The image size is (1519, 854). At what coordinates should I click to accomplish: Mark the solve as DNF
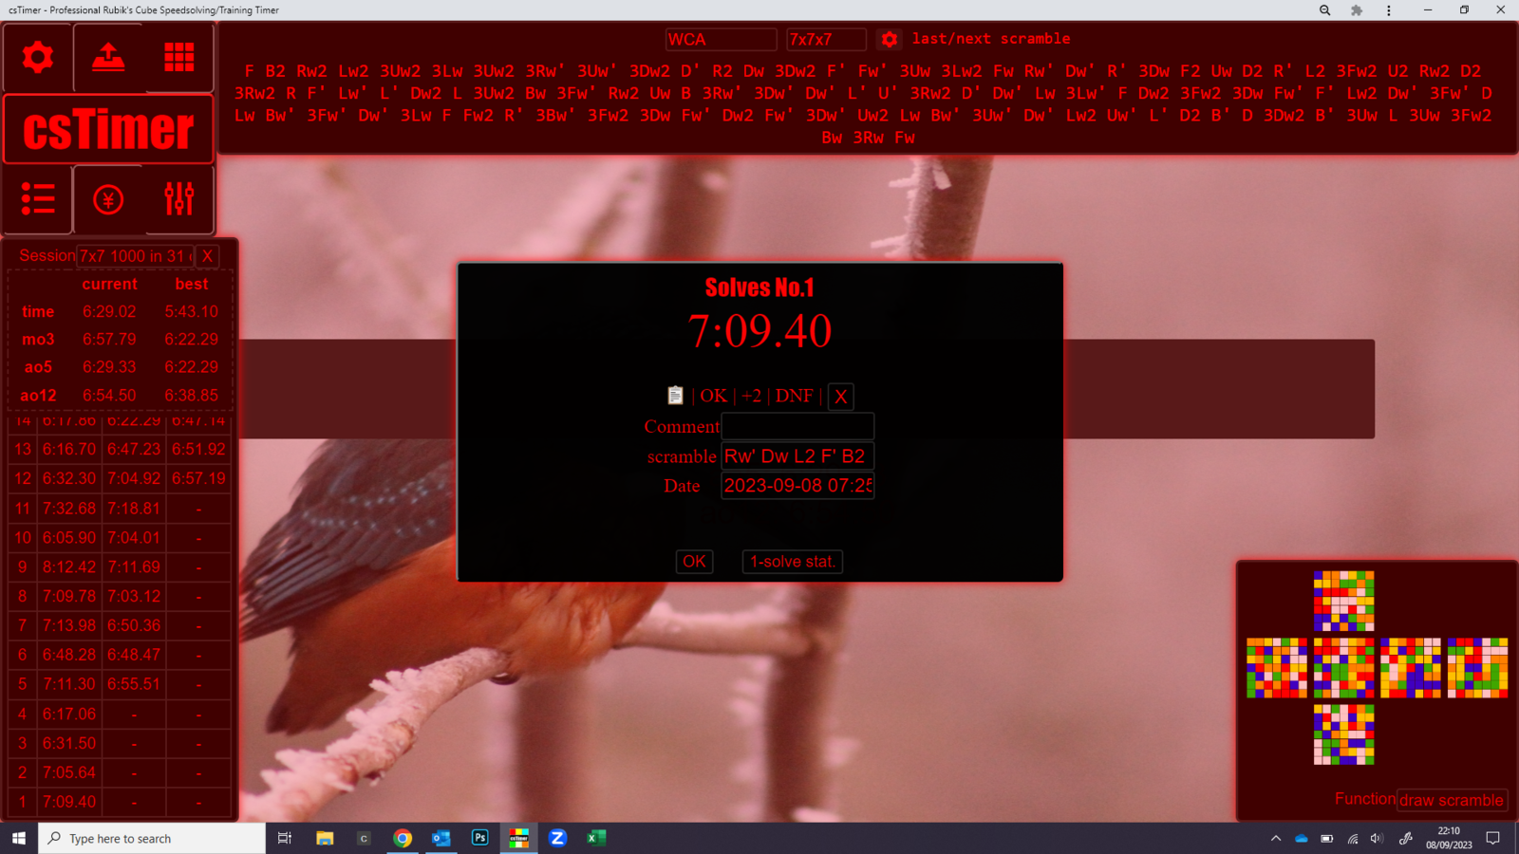(x=794, y=396)
